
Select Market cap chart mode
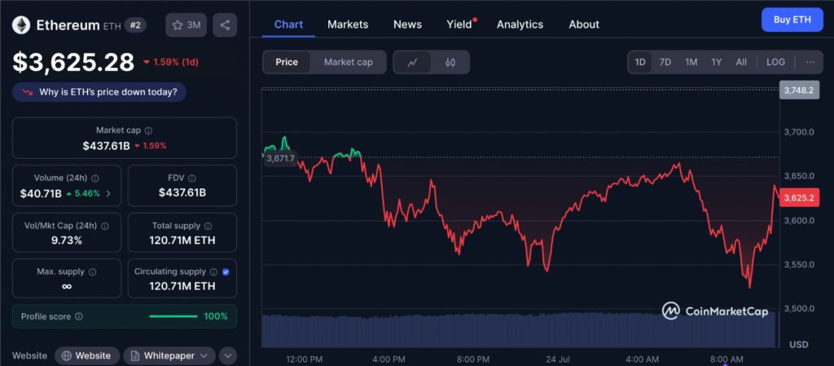pos(349,62)
